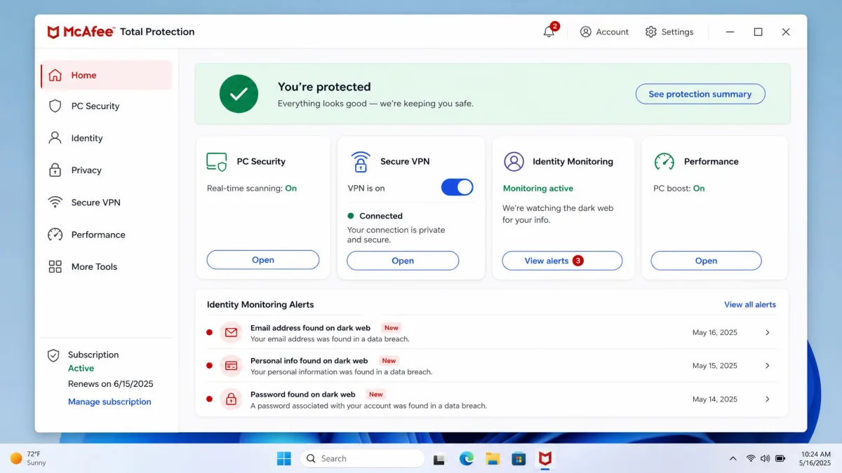The image size is (842, 473).
Task: Click 'PC boost: On' status
Action: [x=679, y=188]
